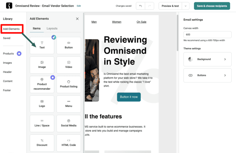Add a Button element
This screenshot has height=153, width=236.
pos(69,45)
